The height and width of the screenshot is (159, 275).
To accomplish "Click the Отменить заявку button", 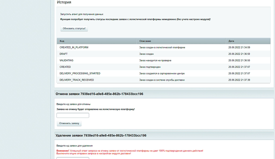I will [69, 123].
